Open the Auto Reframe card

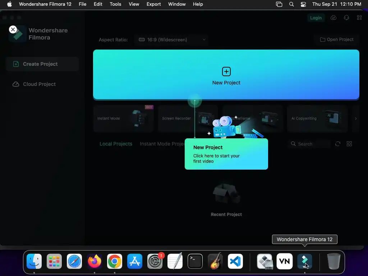(x=253, y=119)
